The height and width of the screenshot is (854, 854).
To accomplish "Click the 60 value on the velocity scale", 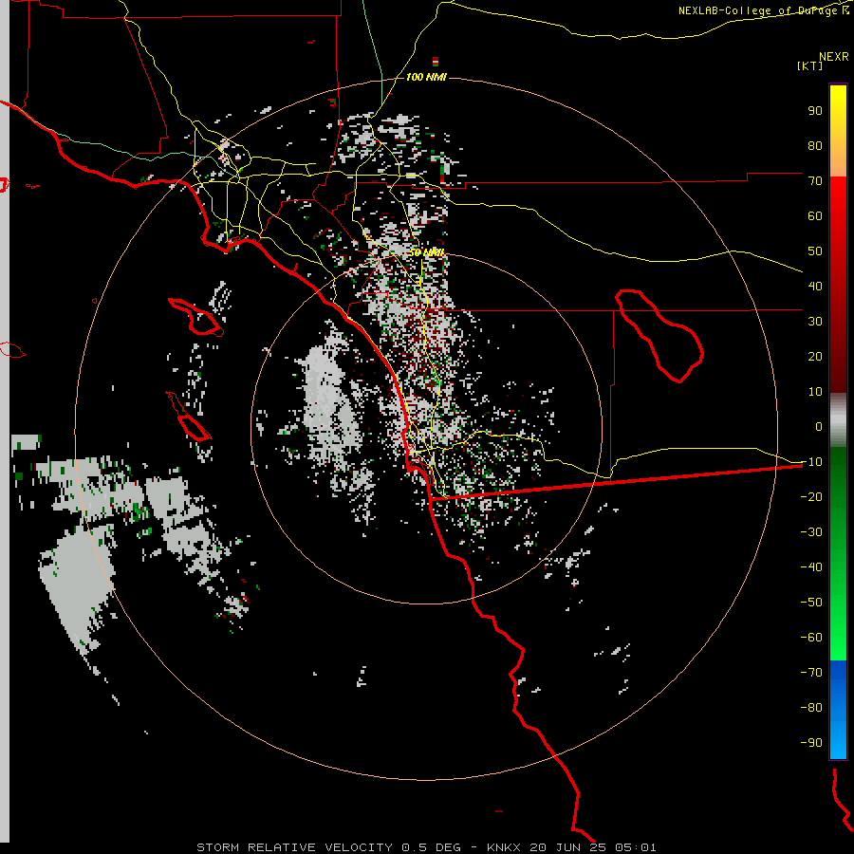I will click(x=815, y=215).
